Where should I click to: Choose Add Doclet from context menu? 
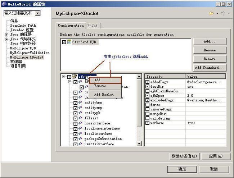click(x=105, y=95)
